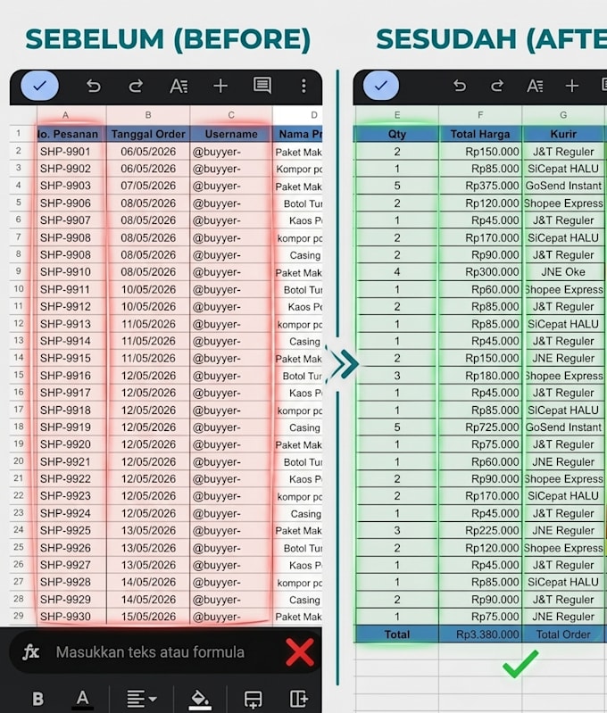Tap the insert plus icon in Before panel

coord(220,86)
